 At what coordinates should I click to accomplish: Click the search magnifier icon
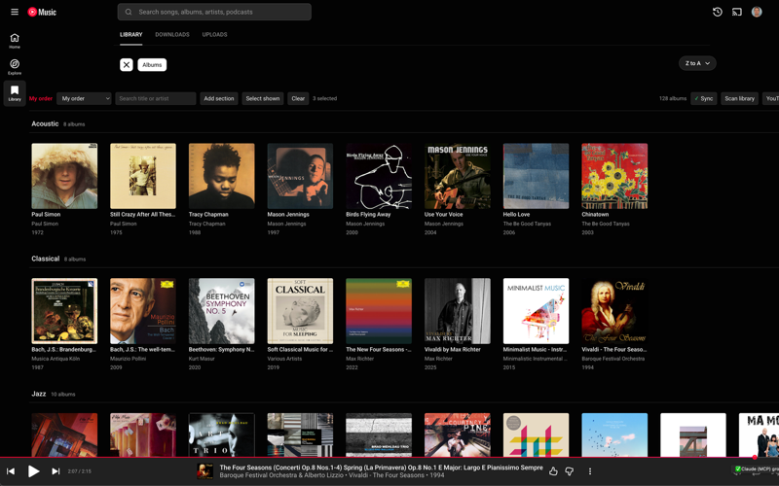pyautogui.click(x=129, y=12)
